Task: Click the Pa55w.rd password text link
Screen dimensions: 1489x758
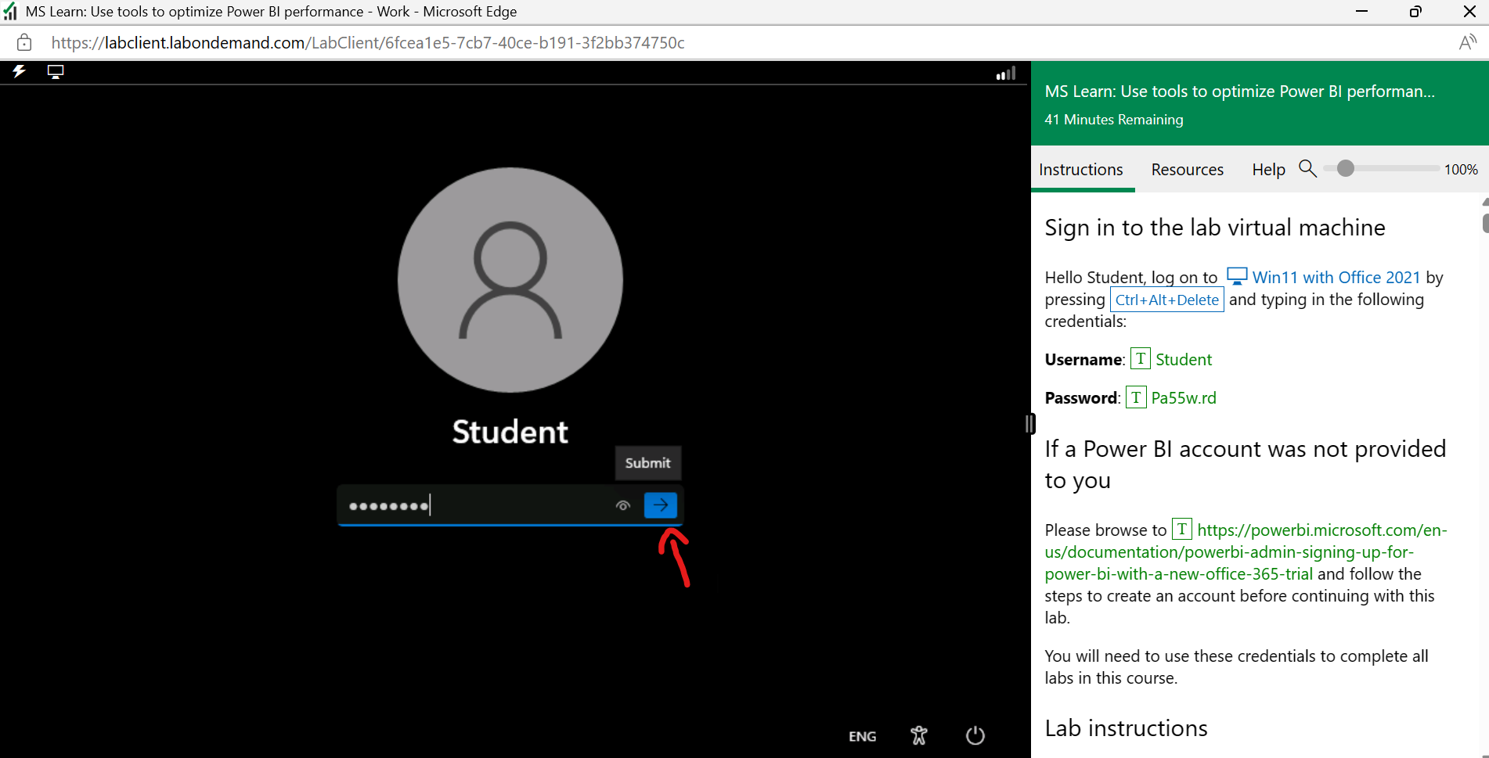Action: point(1184,398)
